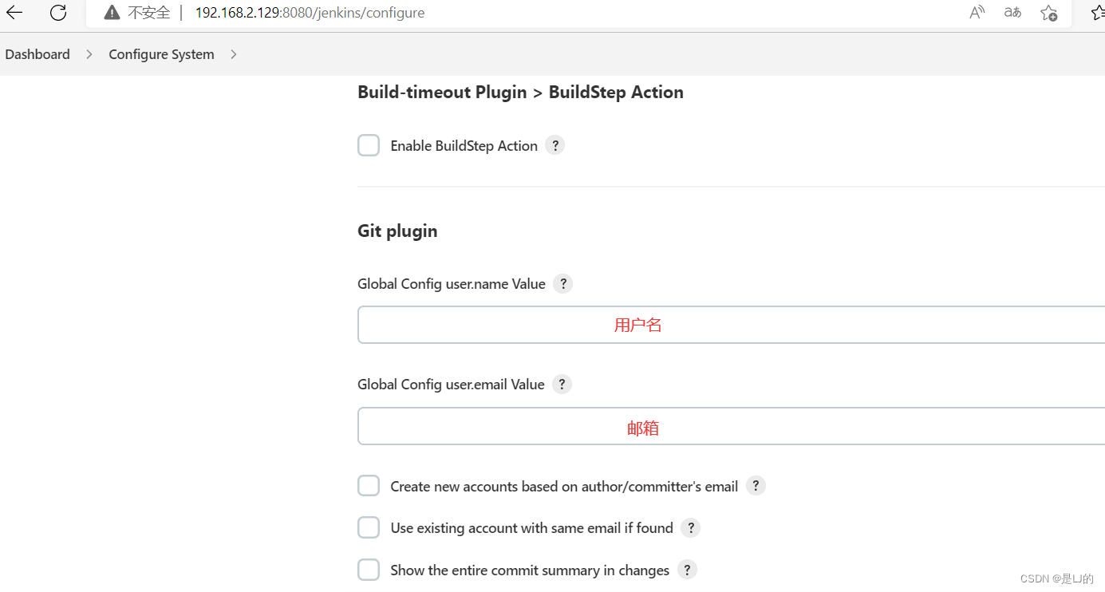Reload the page with the refresh icon

tap(58, 12)
